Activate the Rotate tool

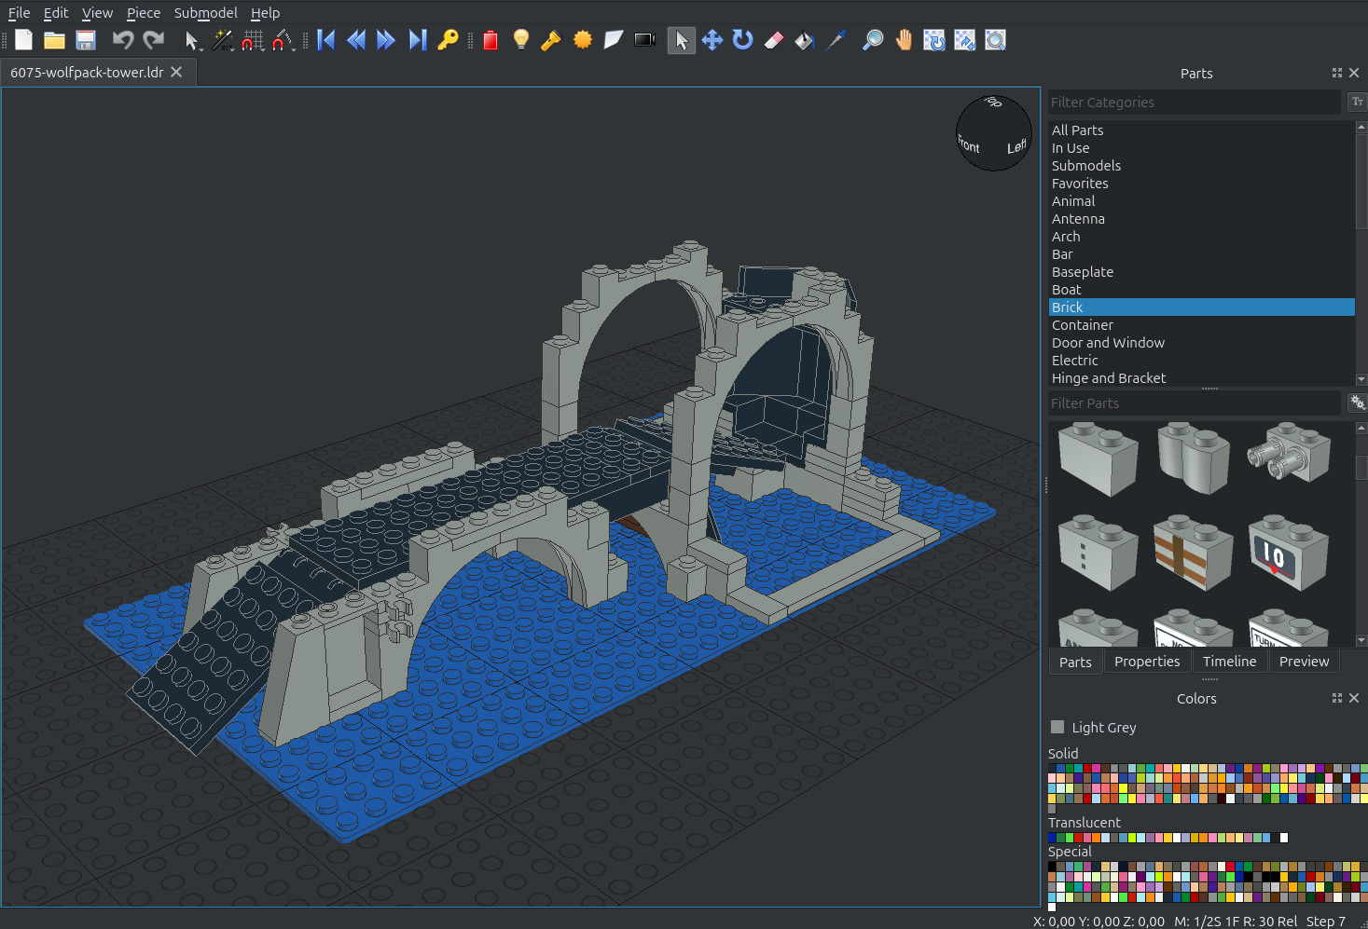[x=742, y=40]
